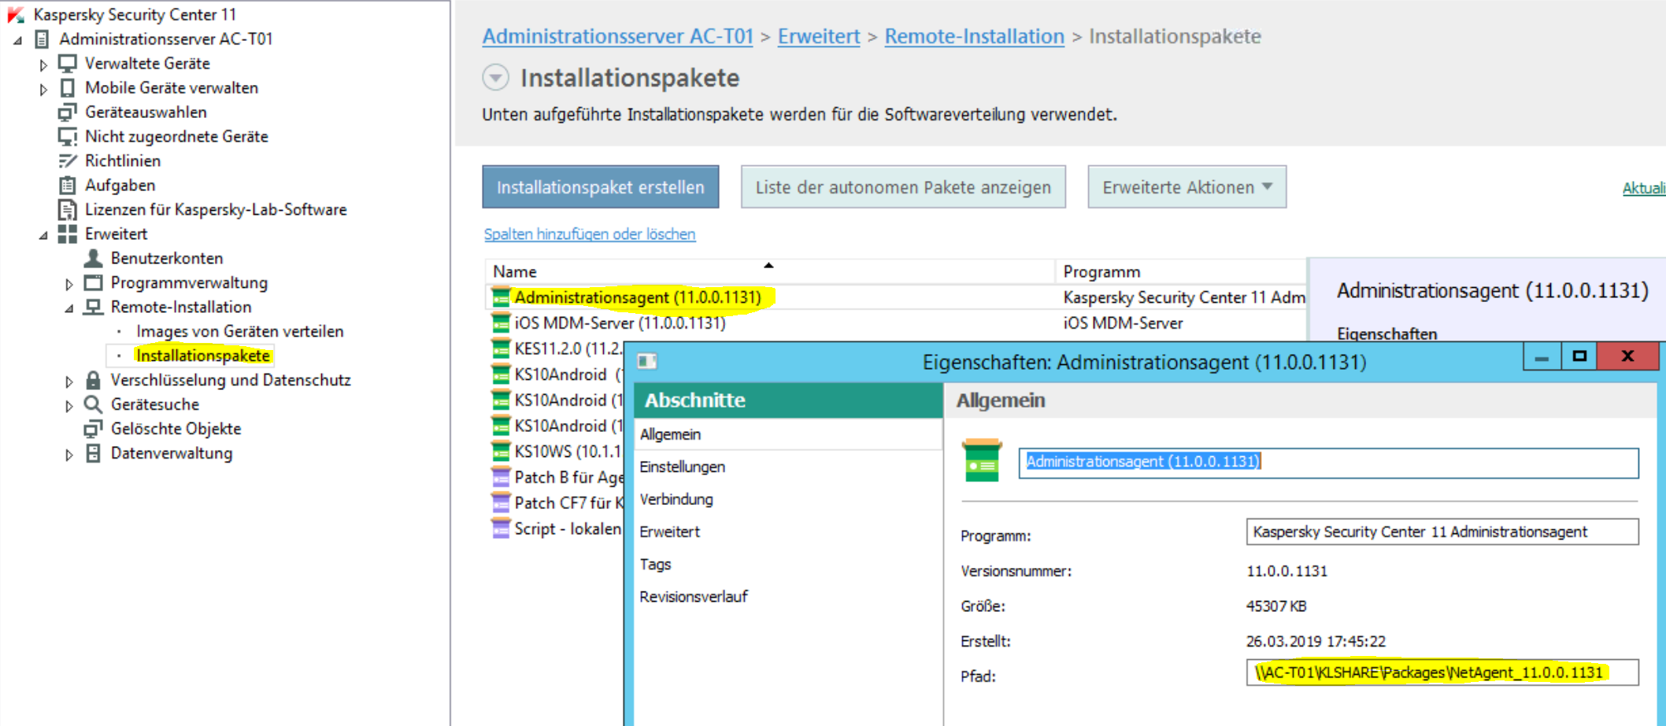
Task: Select the Administrationsagent (11.0.0.1131) list row
Action: (896, 297)
